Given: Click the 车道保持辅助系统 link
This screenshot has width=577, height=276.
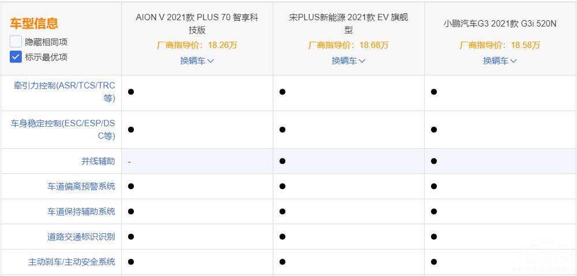Looking at the screenshot, I should pyautogui.click(x=81, y=211).
